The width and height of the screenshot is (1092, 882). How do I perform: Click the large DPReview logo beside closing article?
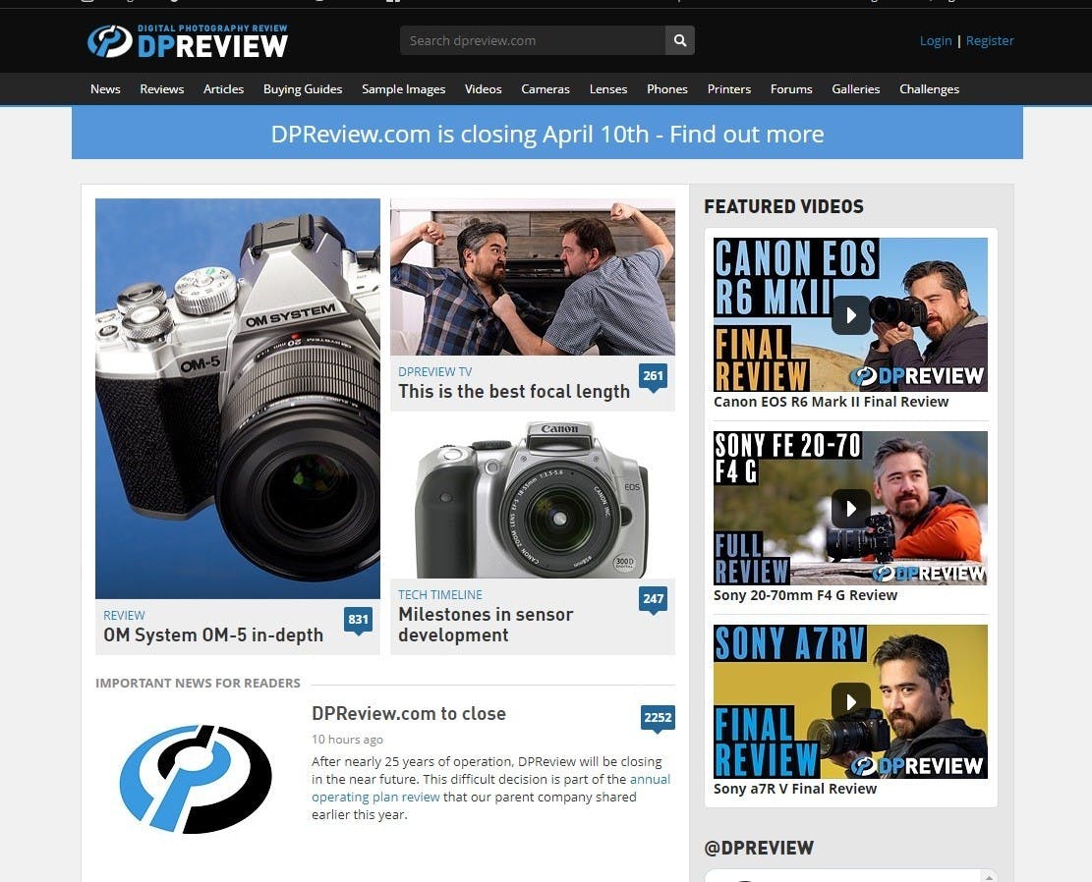[196, 778]
